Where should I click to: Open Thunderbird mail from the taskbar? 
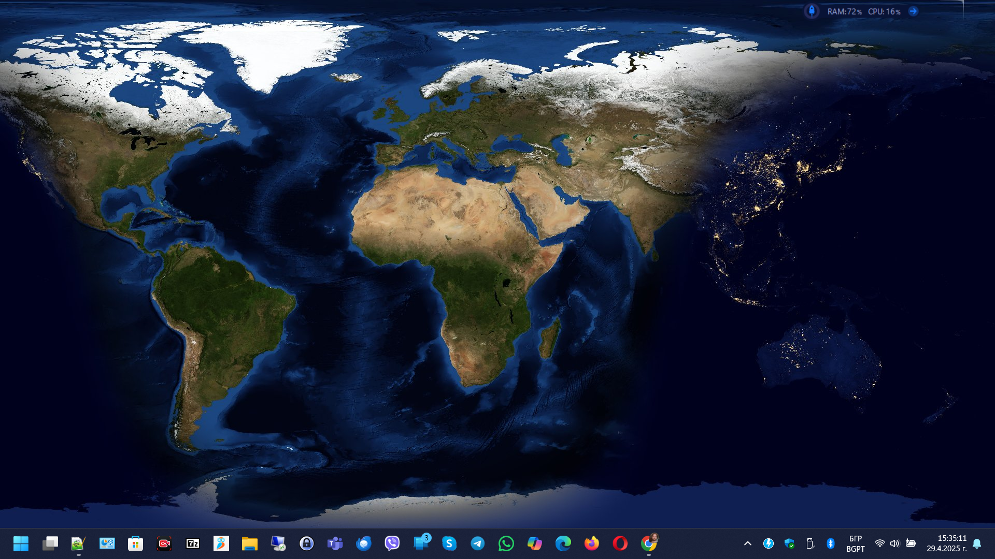[364, 543]
